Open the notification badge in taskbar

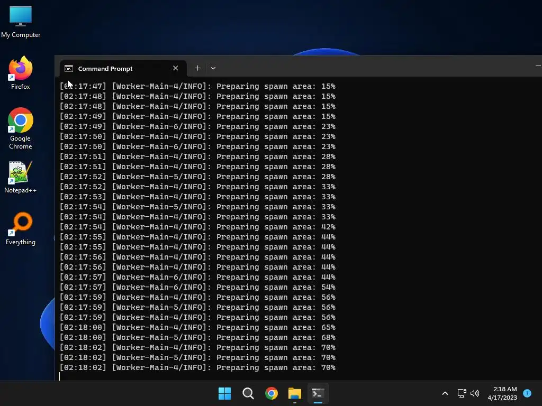(x=527, y=393)
